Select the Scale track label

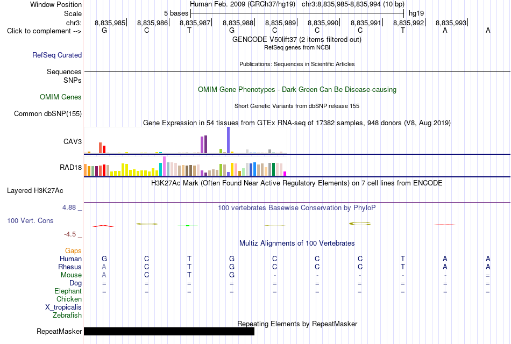(73, 13)
